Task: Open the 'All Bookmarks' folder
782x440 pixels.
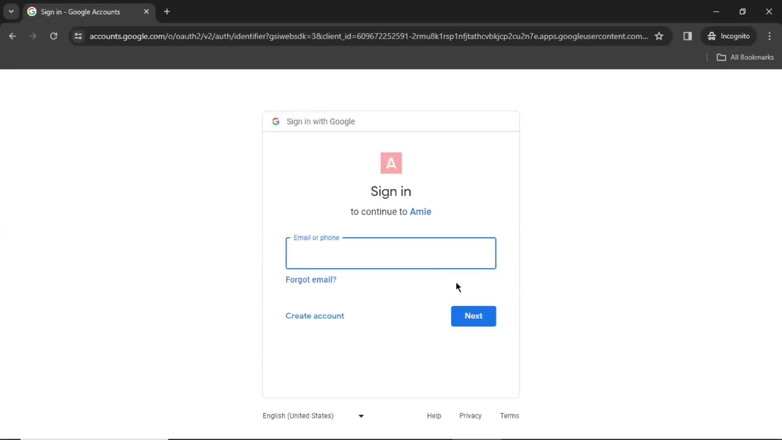Action: point(746,57)
